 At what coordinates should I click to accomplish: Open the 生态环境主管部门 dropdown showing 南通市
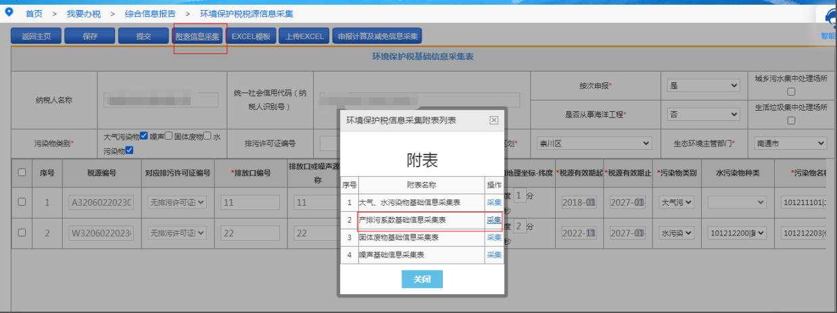[791, 143]
